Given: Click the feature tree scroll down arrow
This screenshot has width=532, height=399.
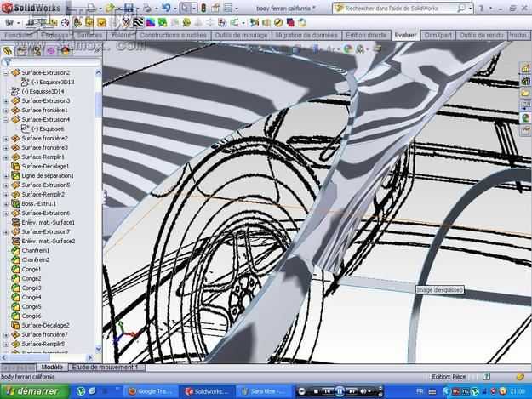Looking at the screenshot, I should (99, 348).
